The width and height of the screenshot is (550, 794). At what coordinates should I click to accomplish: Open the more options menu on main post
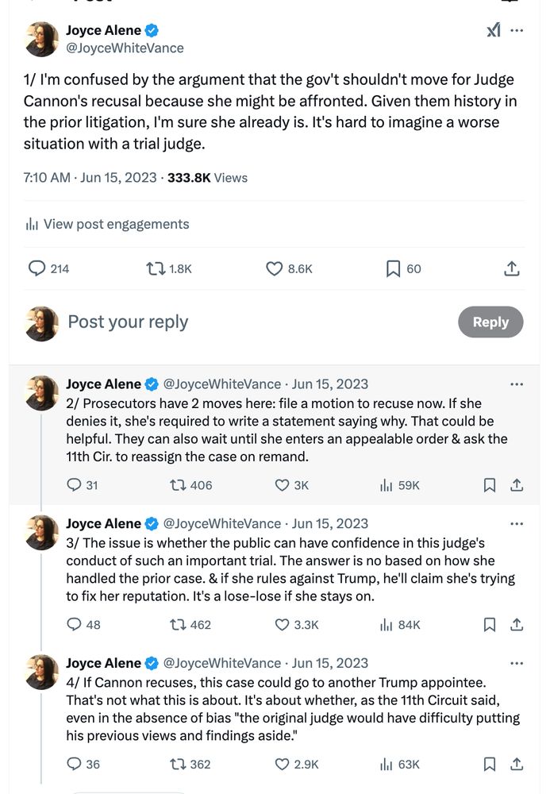pyautogui.click(x=517, y=30)
